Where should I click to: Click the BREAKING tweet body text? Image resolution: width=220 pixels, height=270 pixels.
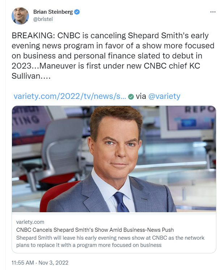[x=113, y=56]
